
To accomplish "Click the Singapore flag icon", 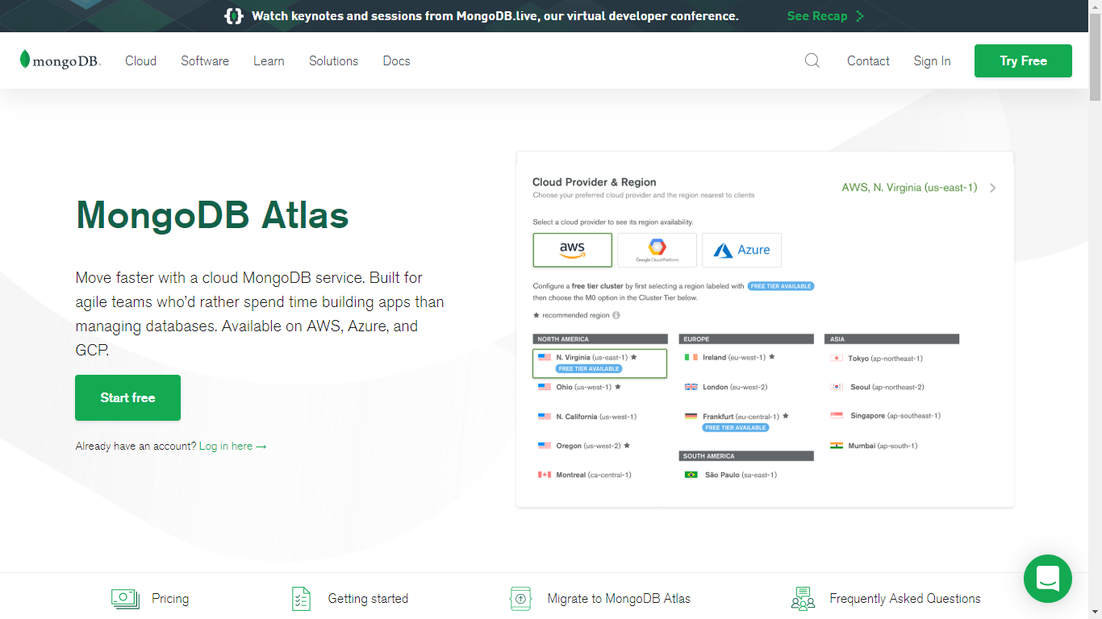I will pos(837,416).
